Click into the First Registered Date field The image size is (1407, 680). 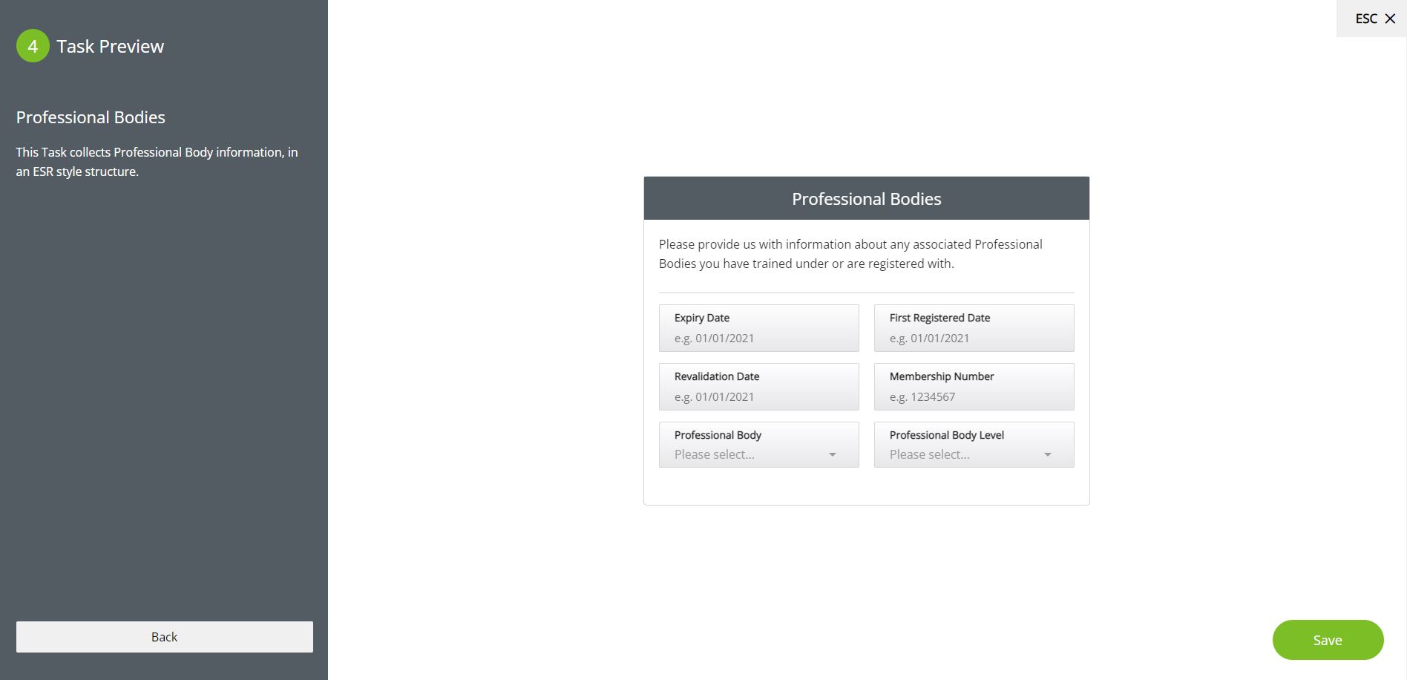(x=974, y=338)
